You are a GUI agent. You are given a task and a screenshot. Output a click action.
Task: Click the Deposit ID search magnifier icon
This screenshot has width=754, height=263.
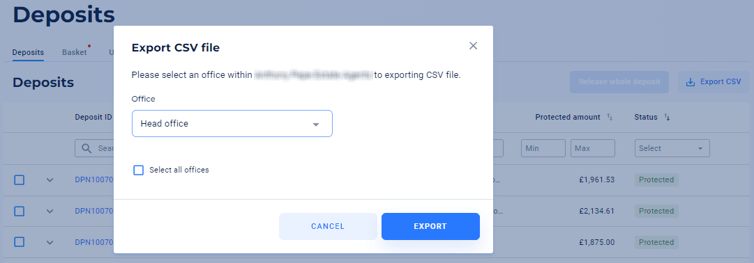pyautogui.click(x=86, y=148)
